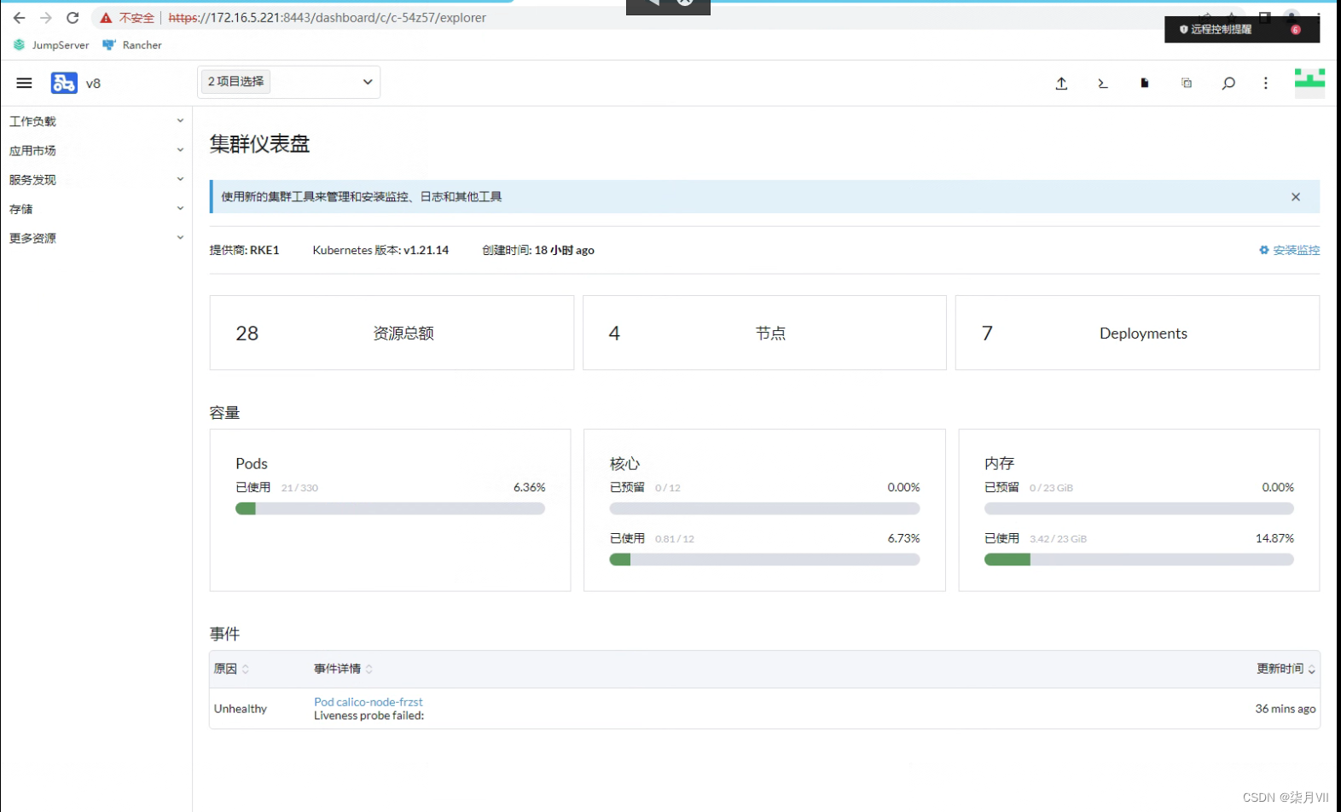1341x812 pixels.
Task: Open the Deployments summary card
Action: 1137,333
